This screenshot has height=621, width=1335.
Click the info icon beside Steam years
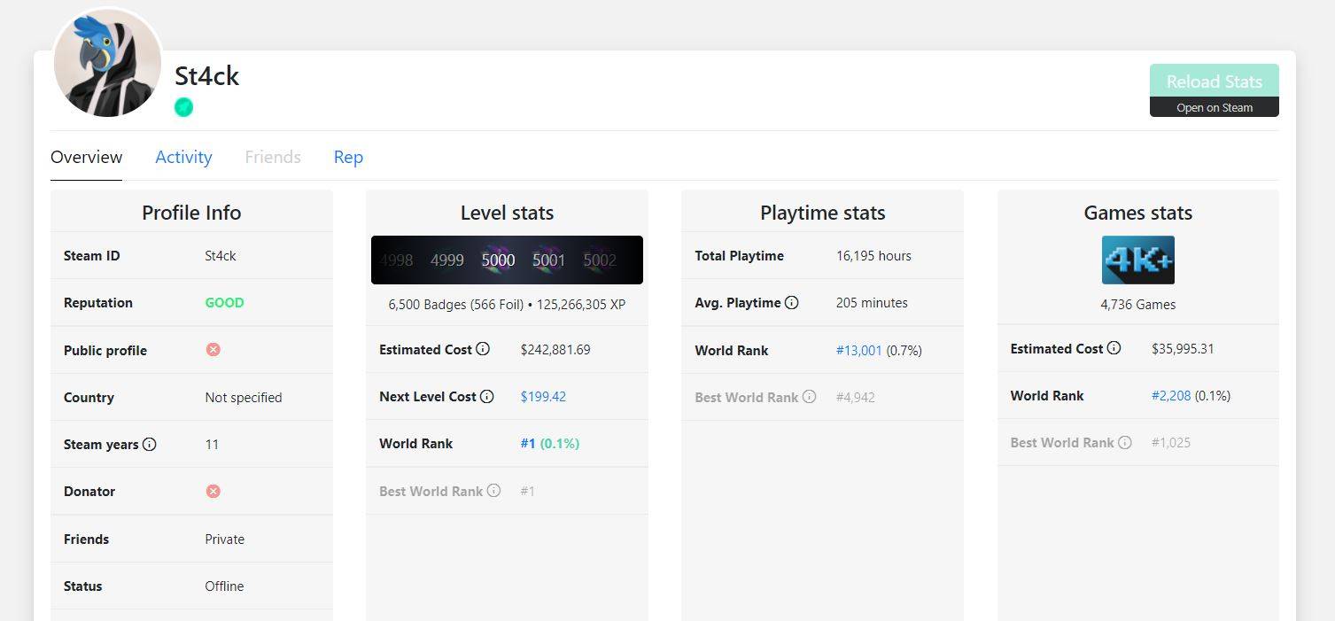150,444
